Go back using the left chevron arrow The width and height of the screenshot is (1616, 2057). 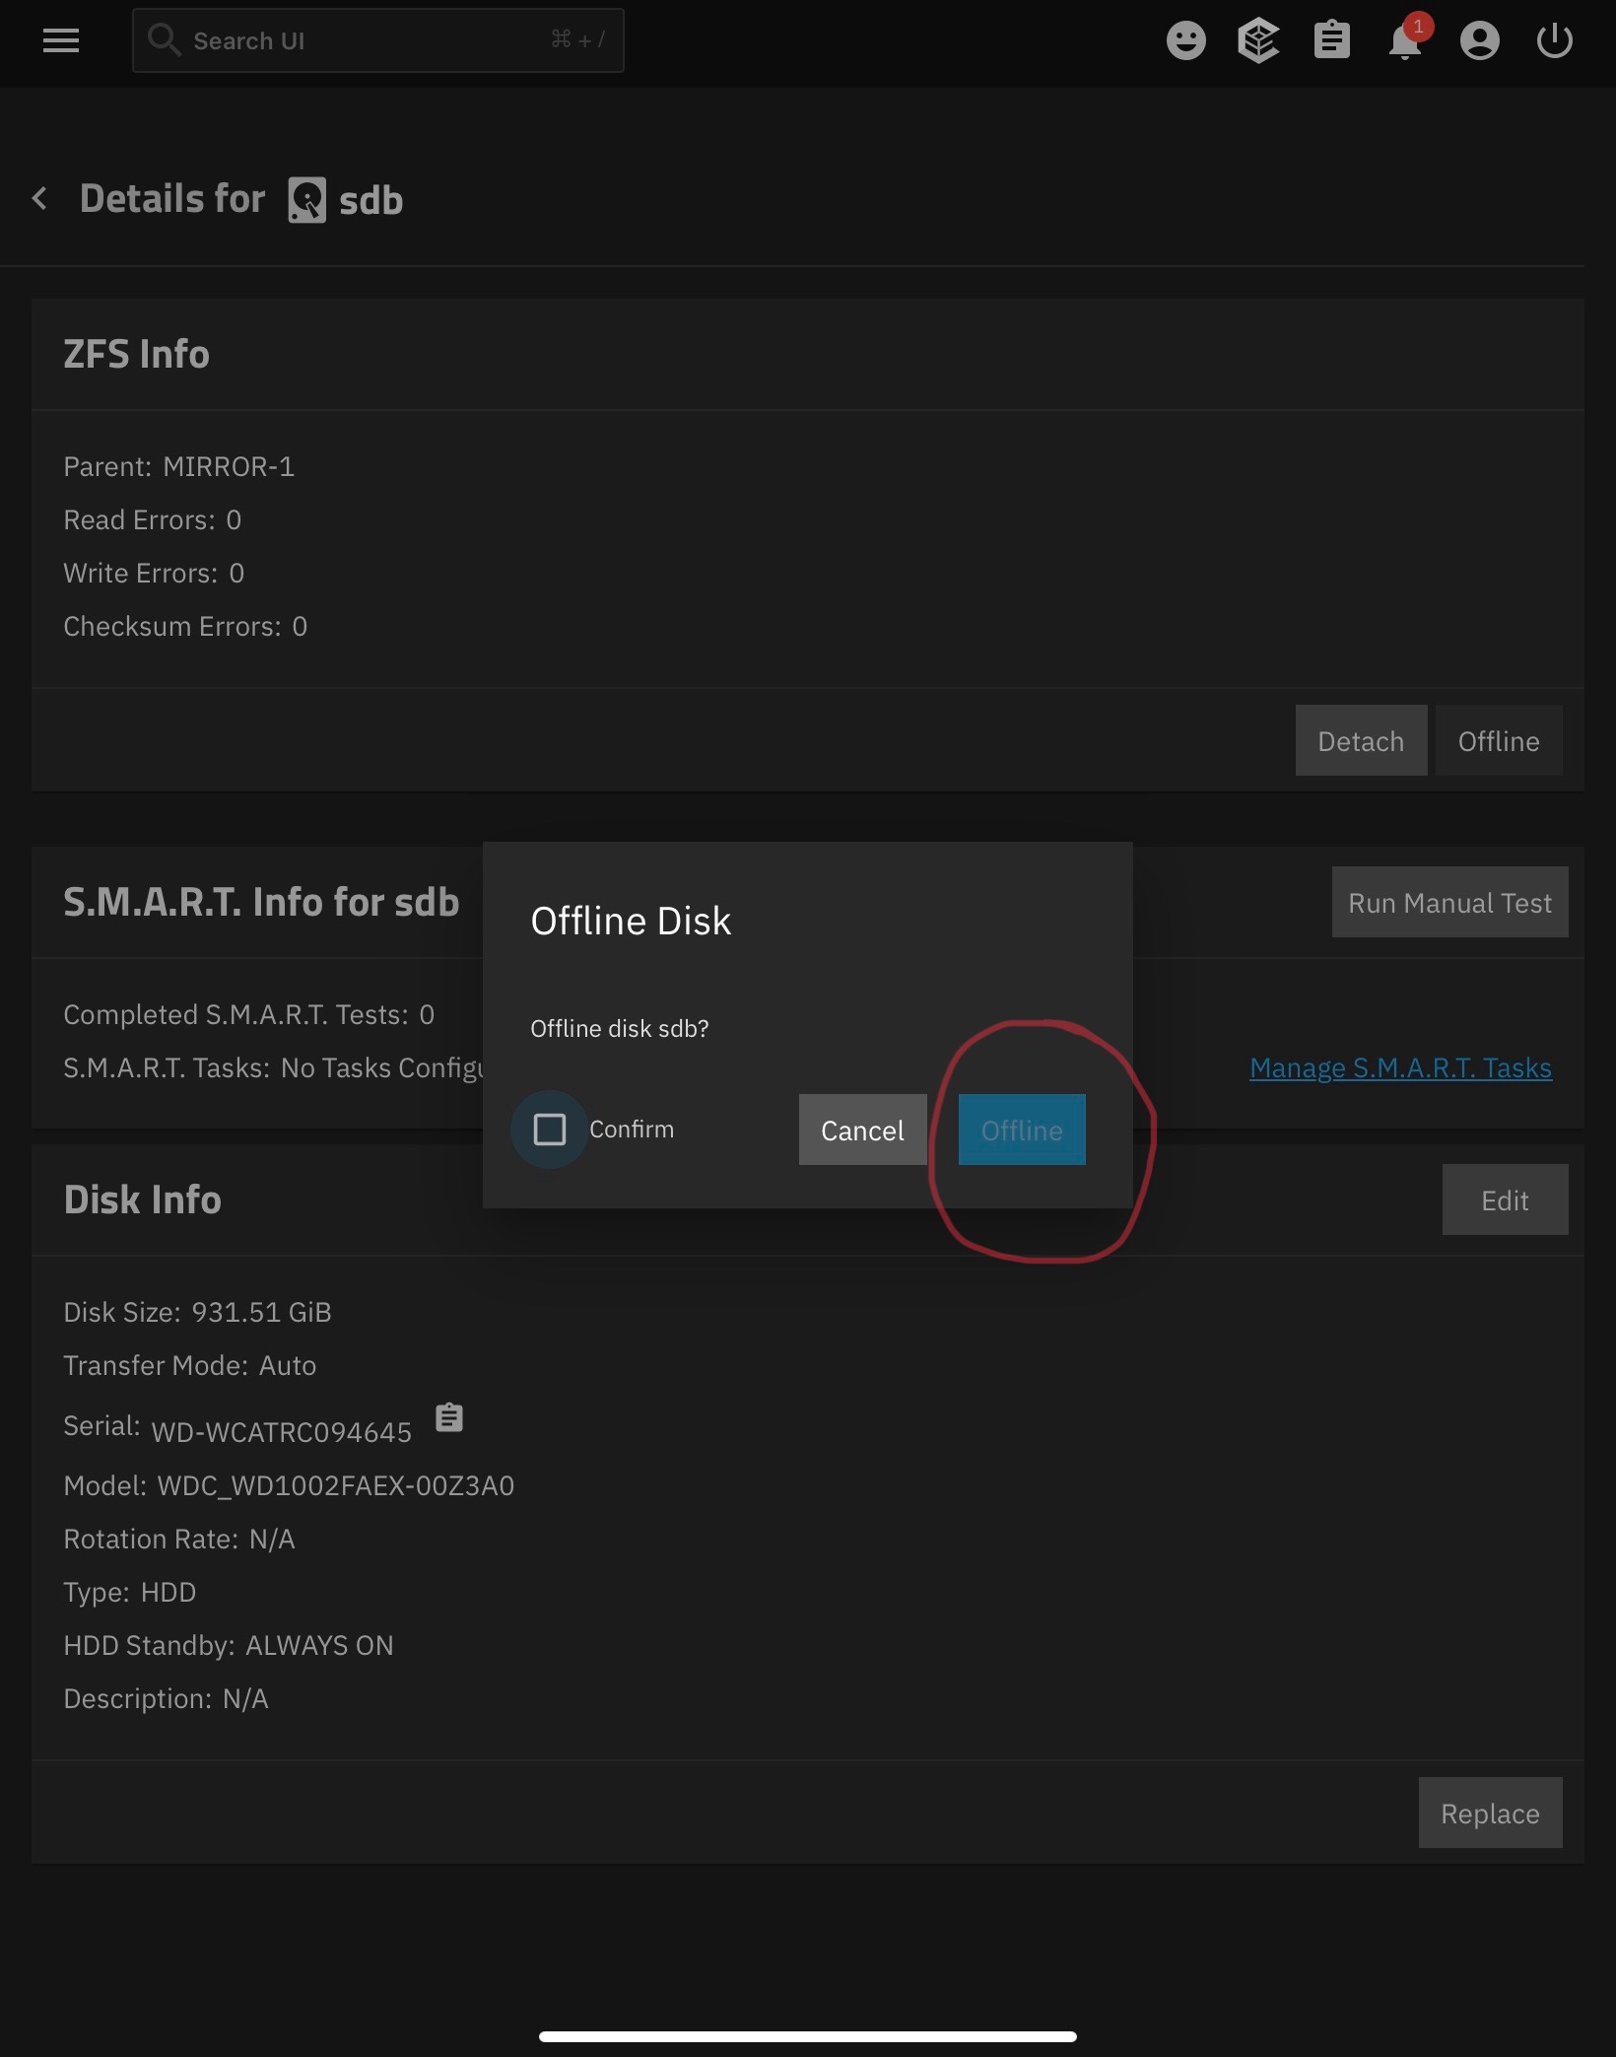39,199
